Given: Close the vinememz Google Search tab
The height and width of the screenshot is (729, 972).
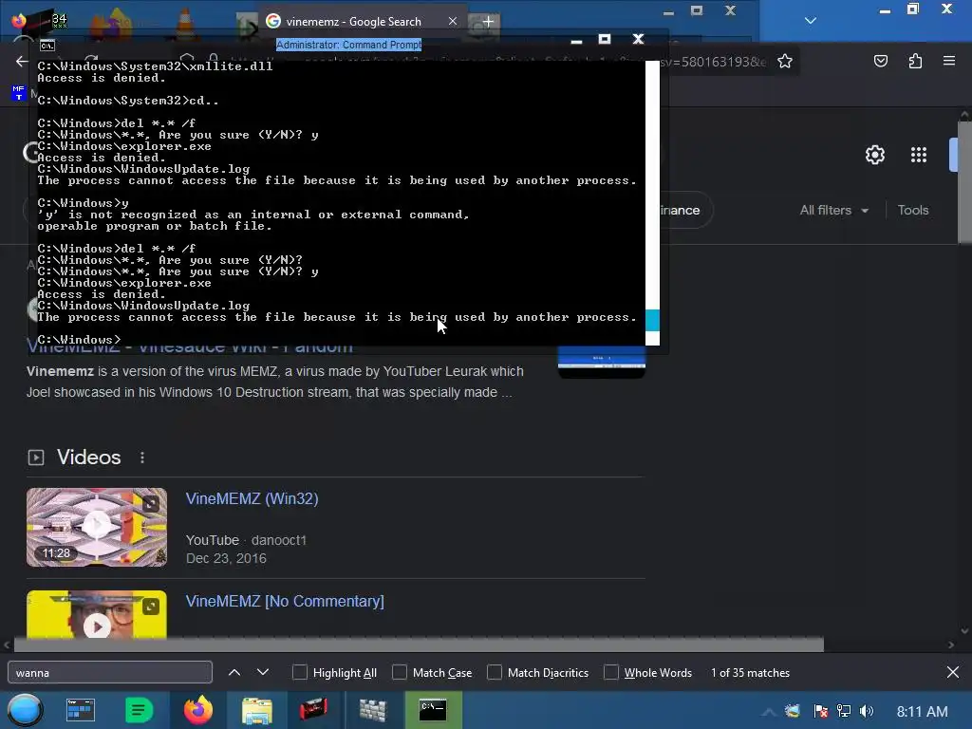Looking at the screenshot, I should tap(453, 21).
